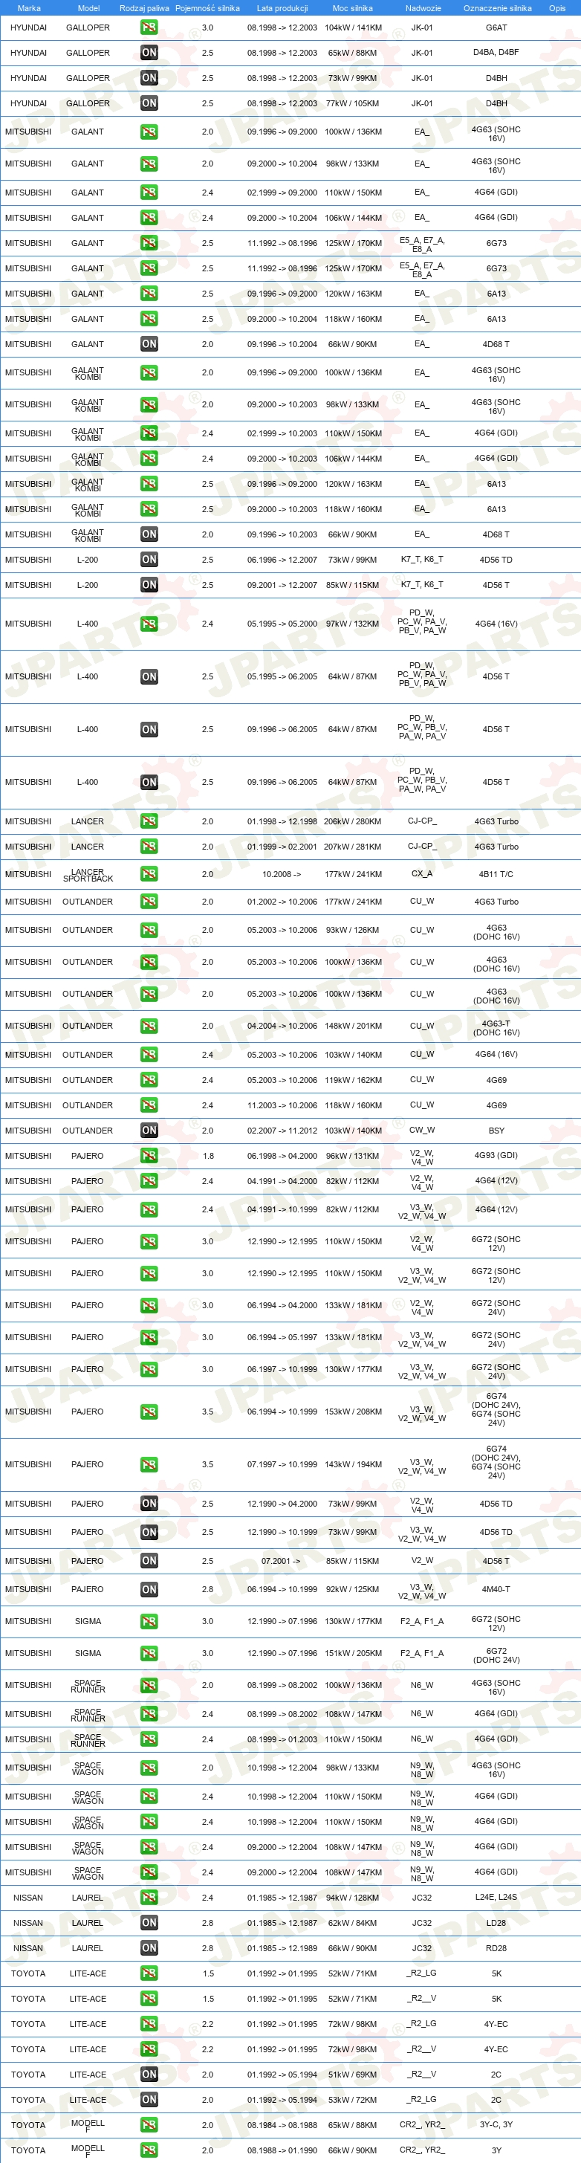The image size is (581, 2163).
Task: Click the Lata produkcji column header
Action: pyautogui.click(x=282, y=7)
